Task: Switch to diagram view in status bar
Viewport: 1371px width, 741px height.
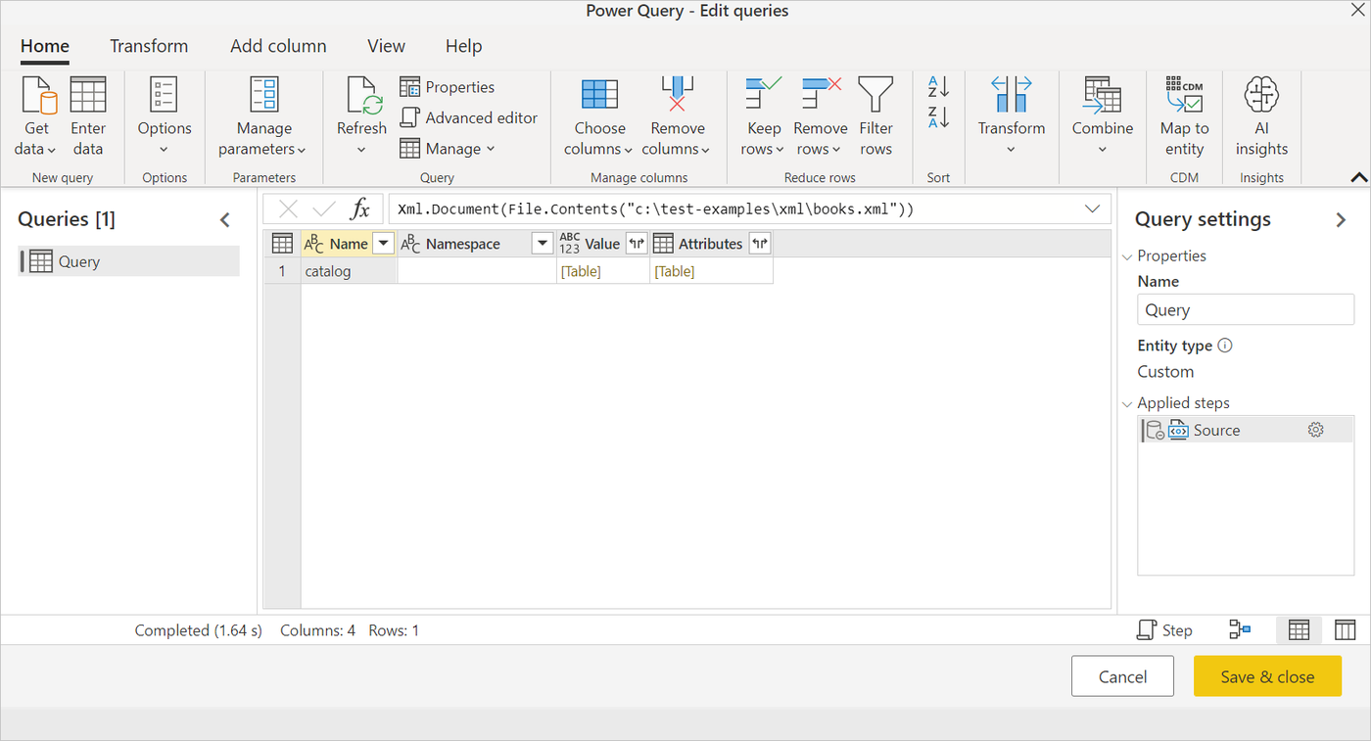Action: point(1240,630)
